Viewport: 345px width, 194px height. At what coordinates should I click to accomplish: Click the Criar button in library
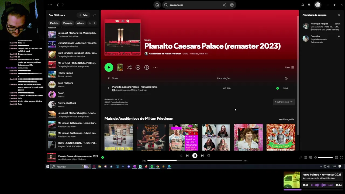(x=83, y=15)
